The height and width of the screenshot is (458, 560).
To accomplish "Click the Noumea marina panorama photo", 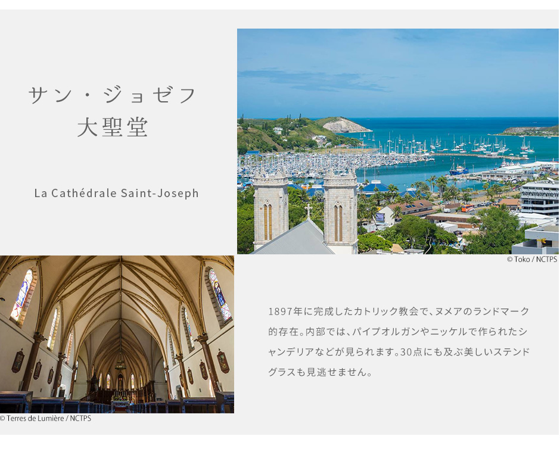I will (x=398, y=141).
